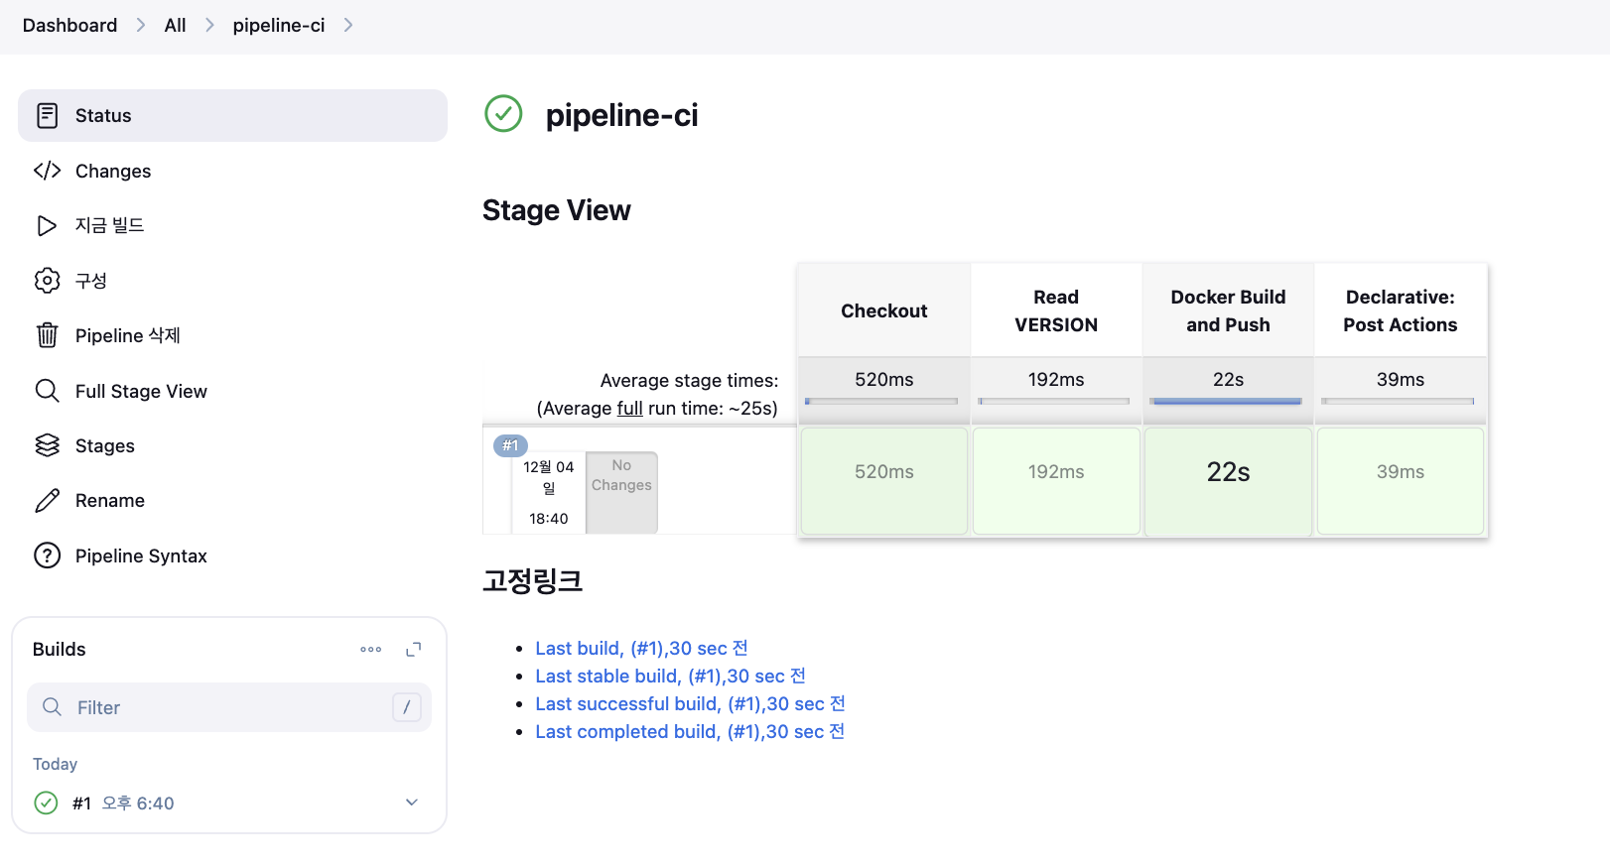This screenshot has height=865, width=1610.
Task: Open the Last stable build link
Action: (670, 677)
